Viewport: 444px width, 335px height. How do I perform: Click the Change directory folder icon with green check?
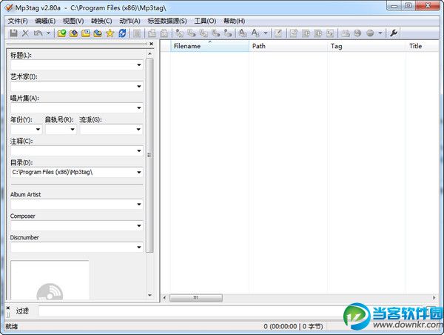(61, 33)
